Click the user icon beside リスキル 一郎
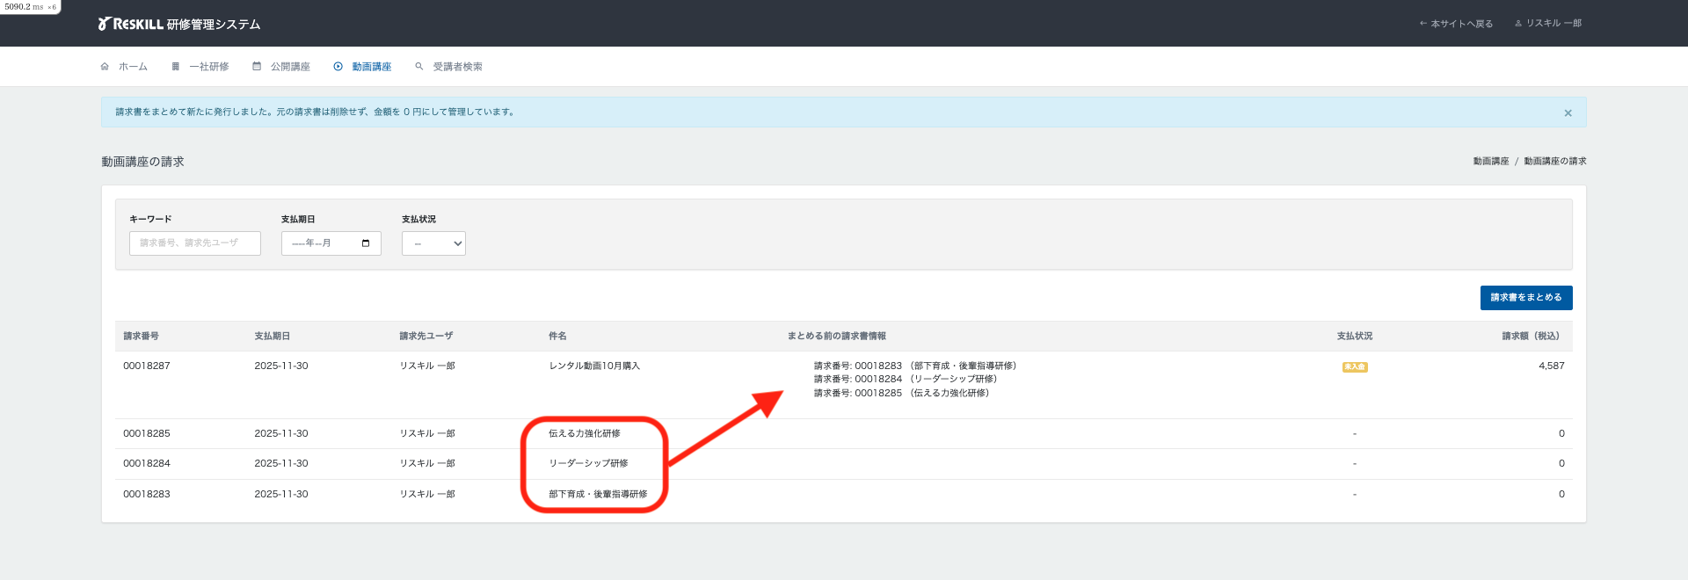 point(1518,24)
